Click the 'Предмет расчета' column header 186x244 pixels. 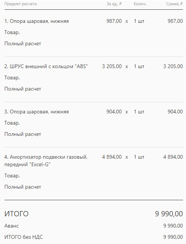(20, 4)
